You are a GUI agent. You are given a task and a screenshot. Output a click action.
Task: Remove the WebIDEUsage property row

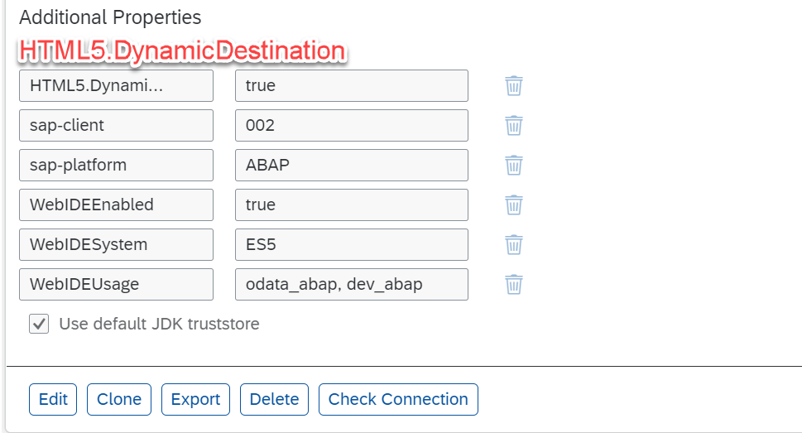514,284
